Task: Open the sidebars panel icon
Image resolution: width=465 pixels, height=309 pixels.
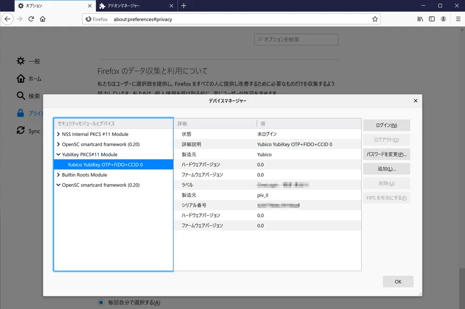Action: (432, 19)
